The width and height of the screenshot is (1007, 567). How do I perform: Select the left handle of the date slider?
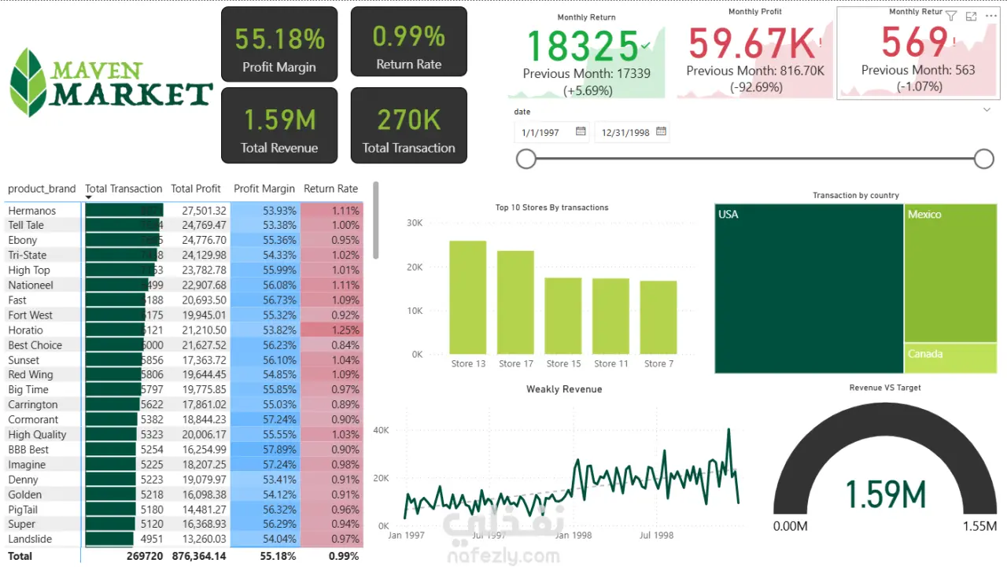click(x=526, y=159)
